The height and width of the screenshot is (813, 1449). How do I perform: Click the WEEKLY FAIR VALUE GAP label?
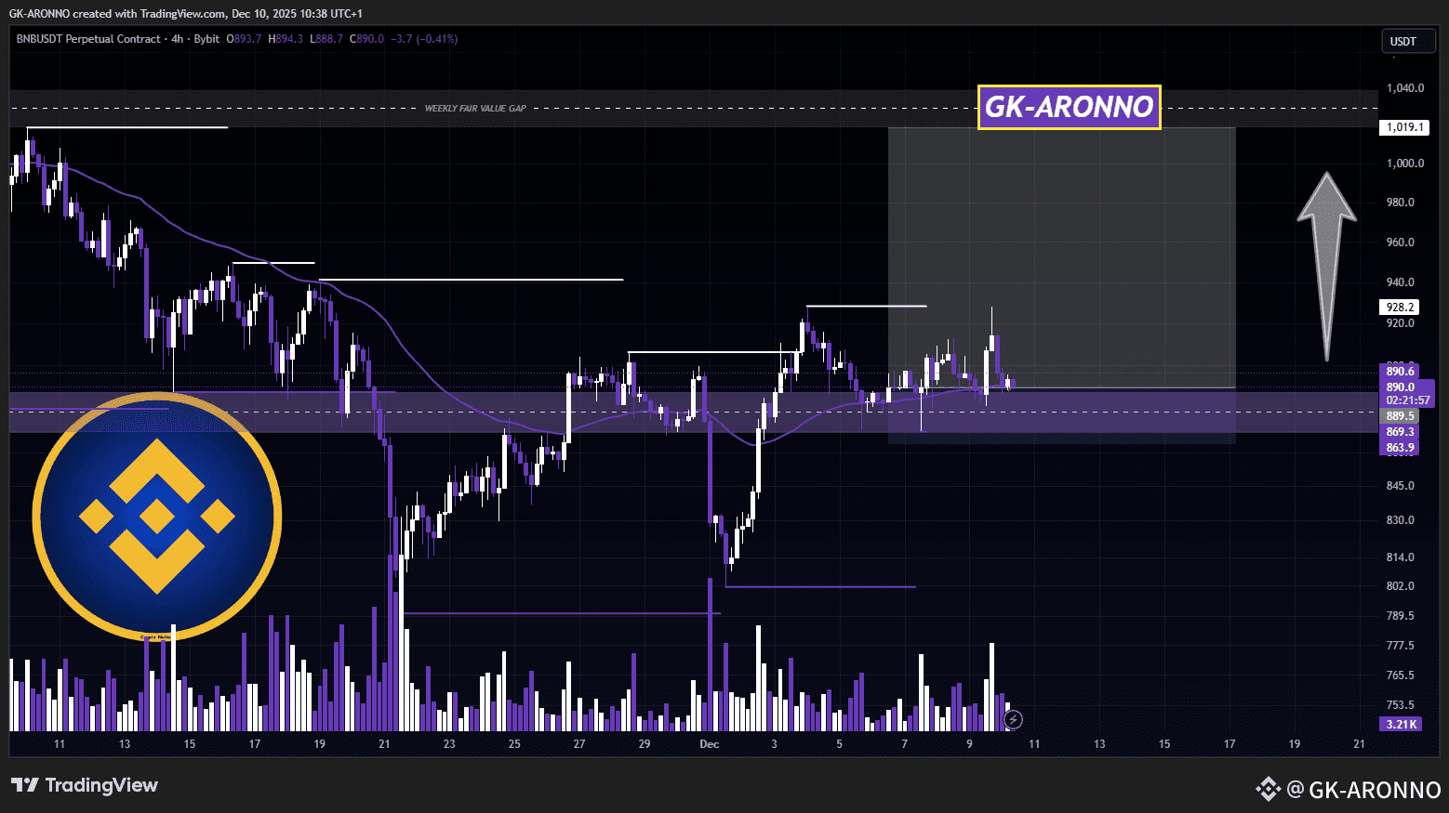pyautogui.click(x=475, y=109)
